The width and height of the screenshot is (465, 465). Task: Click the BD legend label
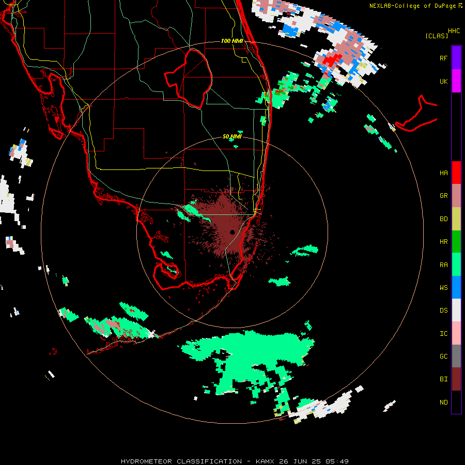443,219
